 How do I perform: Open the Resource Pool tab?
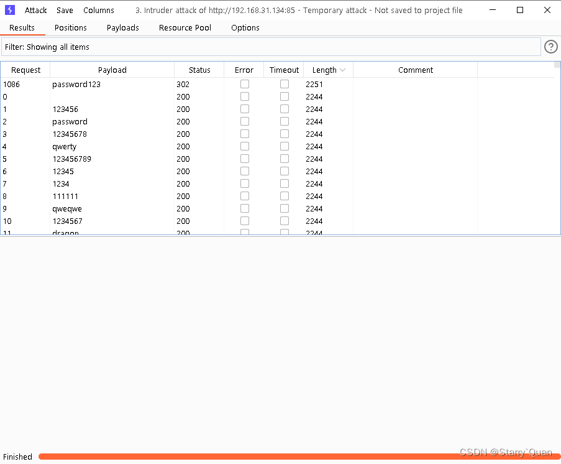click(185, 27)
